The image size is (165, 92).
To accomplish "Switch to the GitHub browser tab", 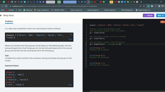I will [x=12, y=2].
